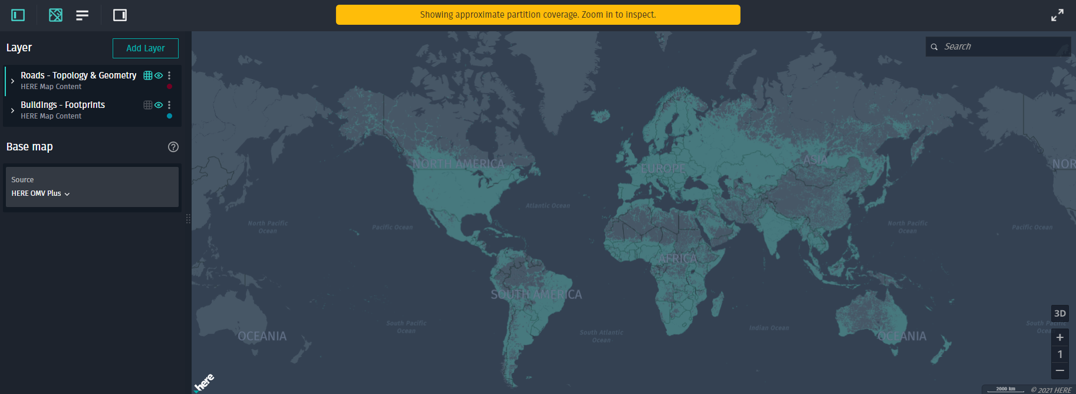Click the sidebar resize grip handle
Viewport: 1076px width, 394px height.
point(188,219)
